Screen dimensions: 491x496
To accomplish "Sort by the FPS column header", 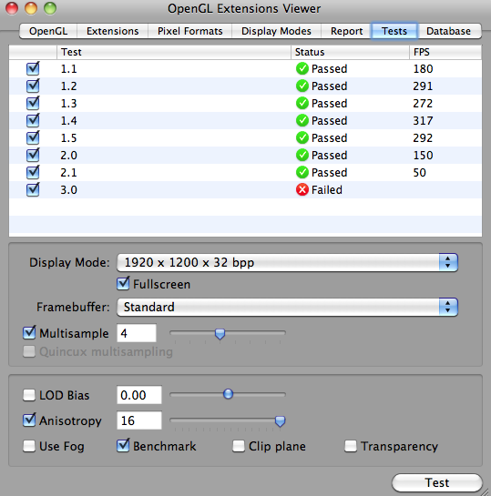I will (445, 52).
